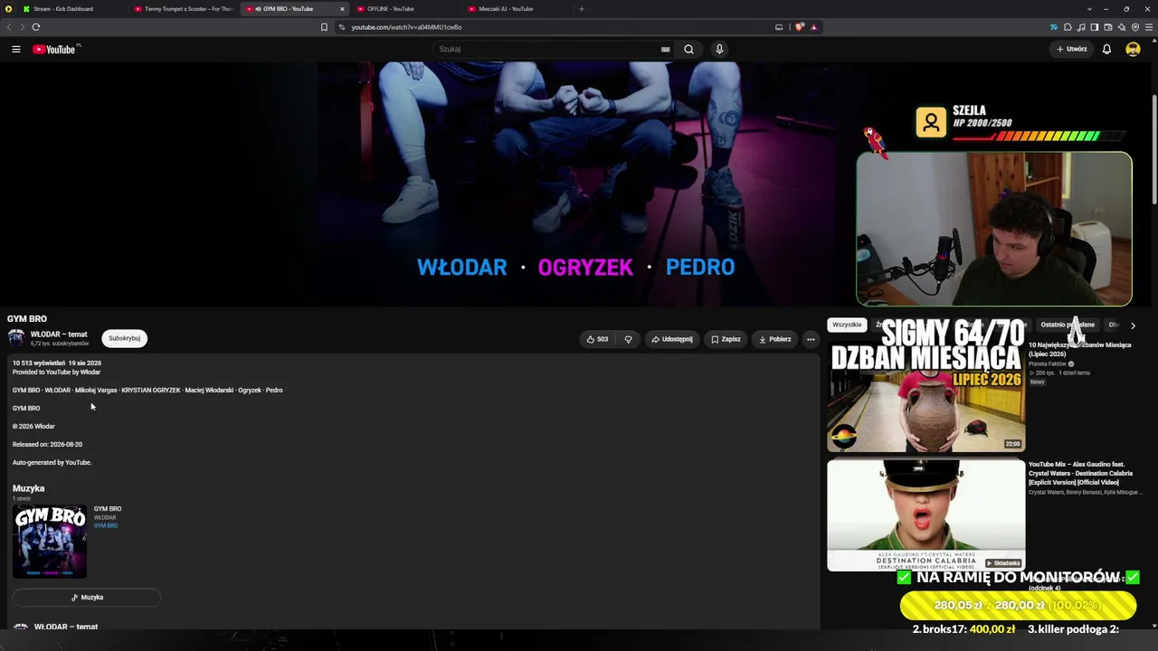The width and height of the screenshot is (1158, 651).
Task: Dislike the video with the thumbs-down button
Action: point(628,339)
